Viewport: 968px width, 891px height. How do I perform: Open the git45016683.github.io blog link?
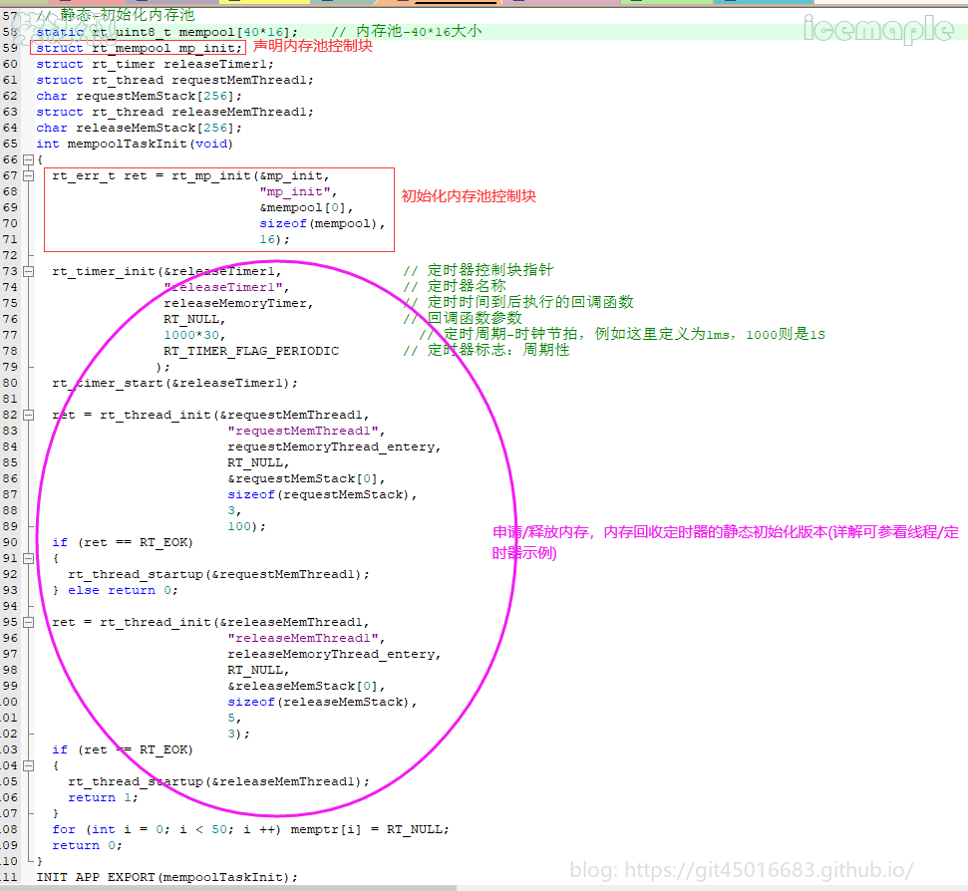(x=741, y=869)
